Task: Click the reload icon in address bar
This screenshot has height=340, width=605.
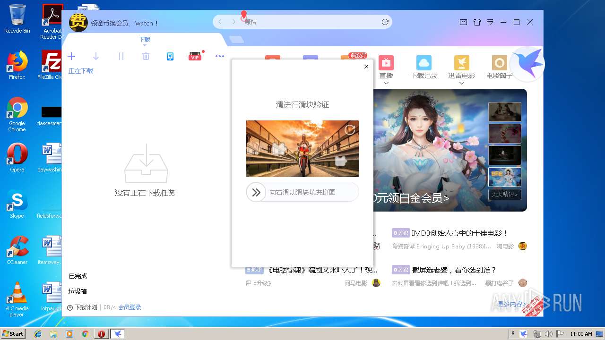Action: pyautogui.click(x=385, y=22)
